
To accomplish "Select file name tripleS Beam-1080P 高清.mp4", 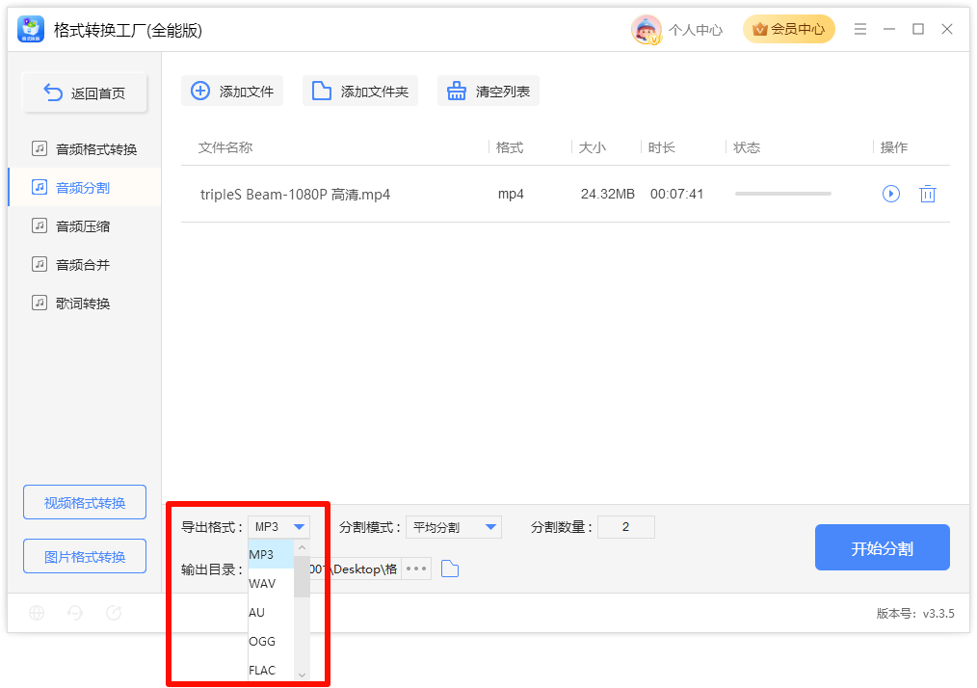I will [295, 195].
